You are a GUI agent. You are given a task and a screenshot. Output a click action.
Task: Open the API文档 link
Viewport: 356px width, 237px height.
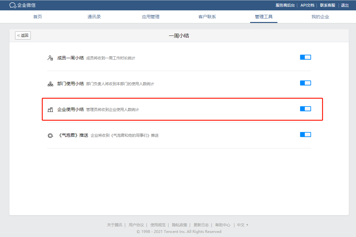click(x=307, y=5)
